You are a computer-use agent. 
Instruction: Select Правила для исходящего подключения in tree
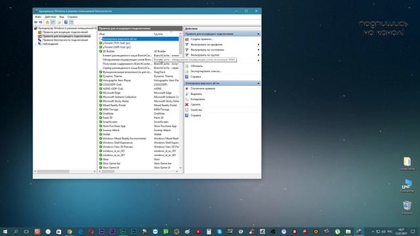pos(66,36)
